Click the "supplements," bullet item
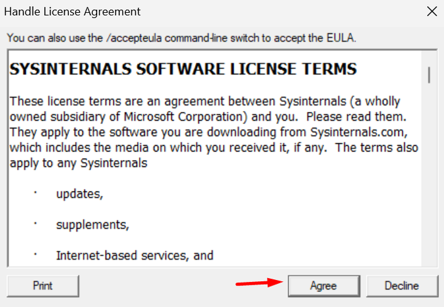444x307 pixels. (x=93, y=225)
